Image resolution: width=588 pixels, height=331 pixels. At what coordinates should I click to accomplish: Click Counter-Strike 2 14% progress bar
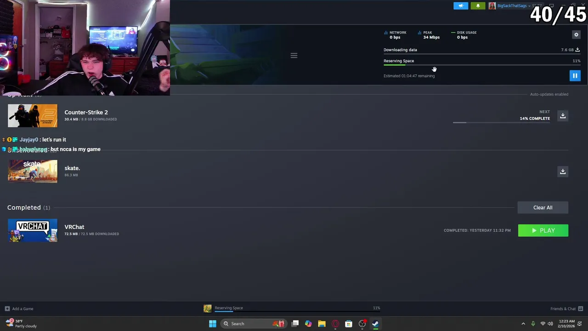click(501, 123)
